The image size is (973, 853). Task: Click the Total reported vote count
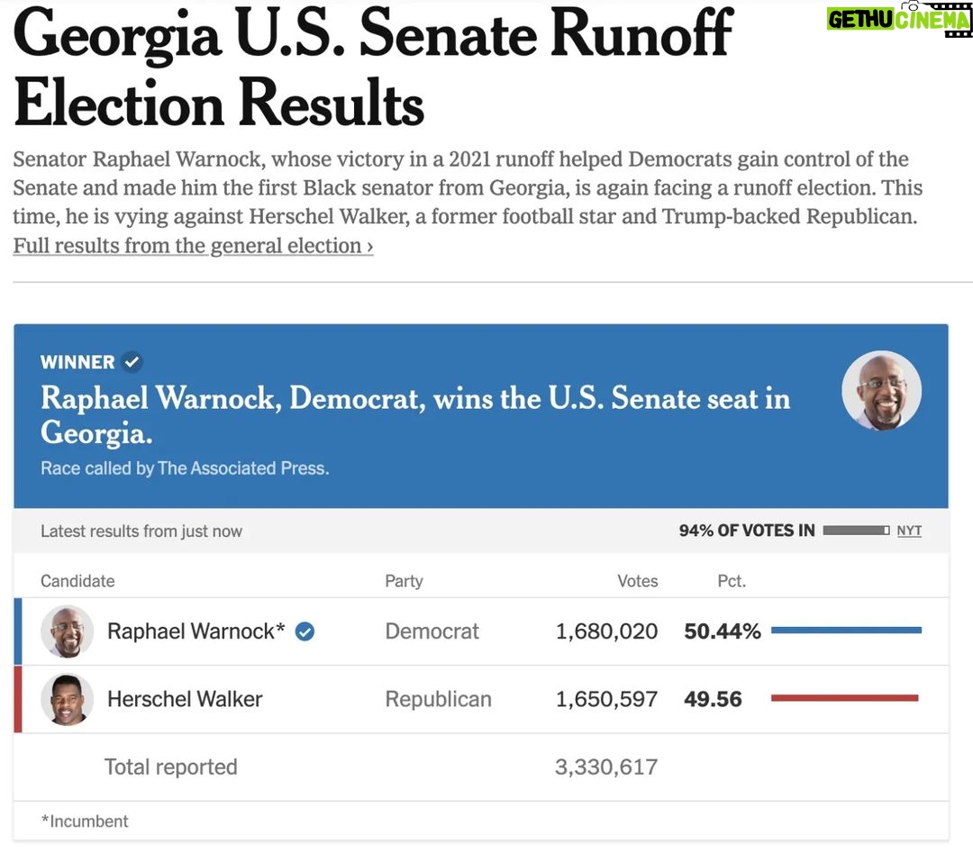[606, 767]
